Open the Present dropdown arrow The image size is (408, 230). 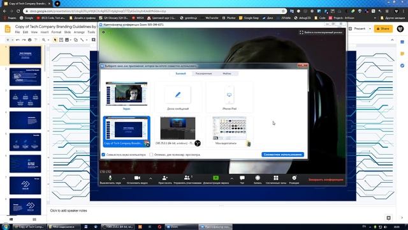click(x=370, y=29)
